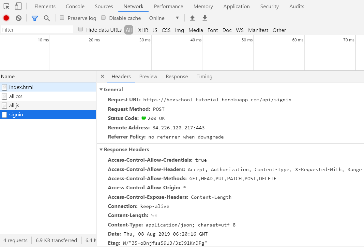Collapse the Response Headers section

(101, 150)
